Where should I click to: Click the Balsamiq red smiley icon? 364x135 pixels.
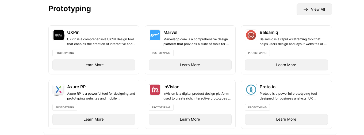(x=251, y=35)
